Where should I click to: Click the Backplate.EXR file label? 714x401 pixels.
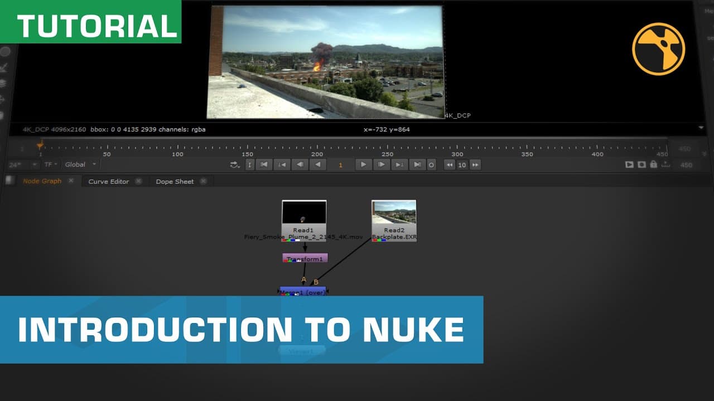coord(394,237)
